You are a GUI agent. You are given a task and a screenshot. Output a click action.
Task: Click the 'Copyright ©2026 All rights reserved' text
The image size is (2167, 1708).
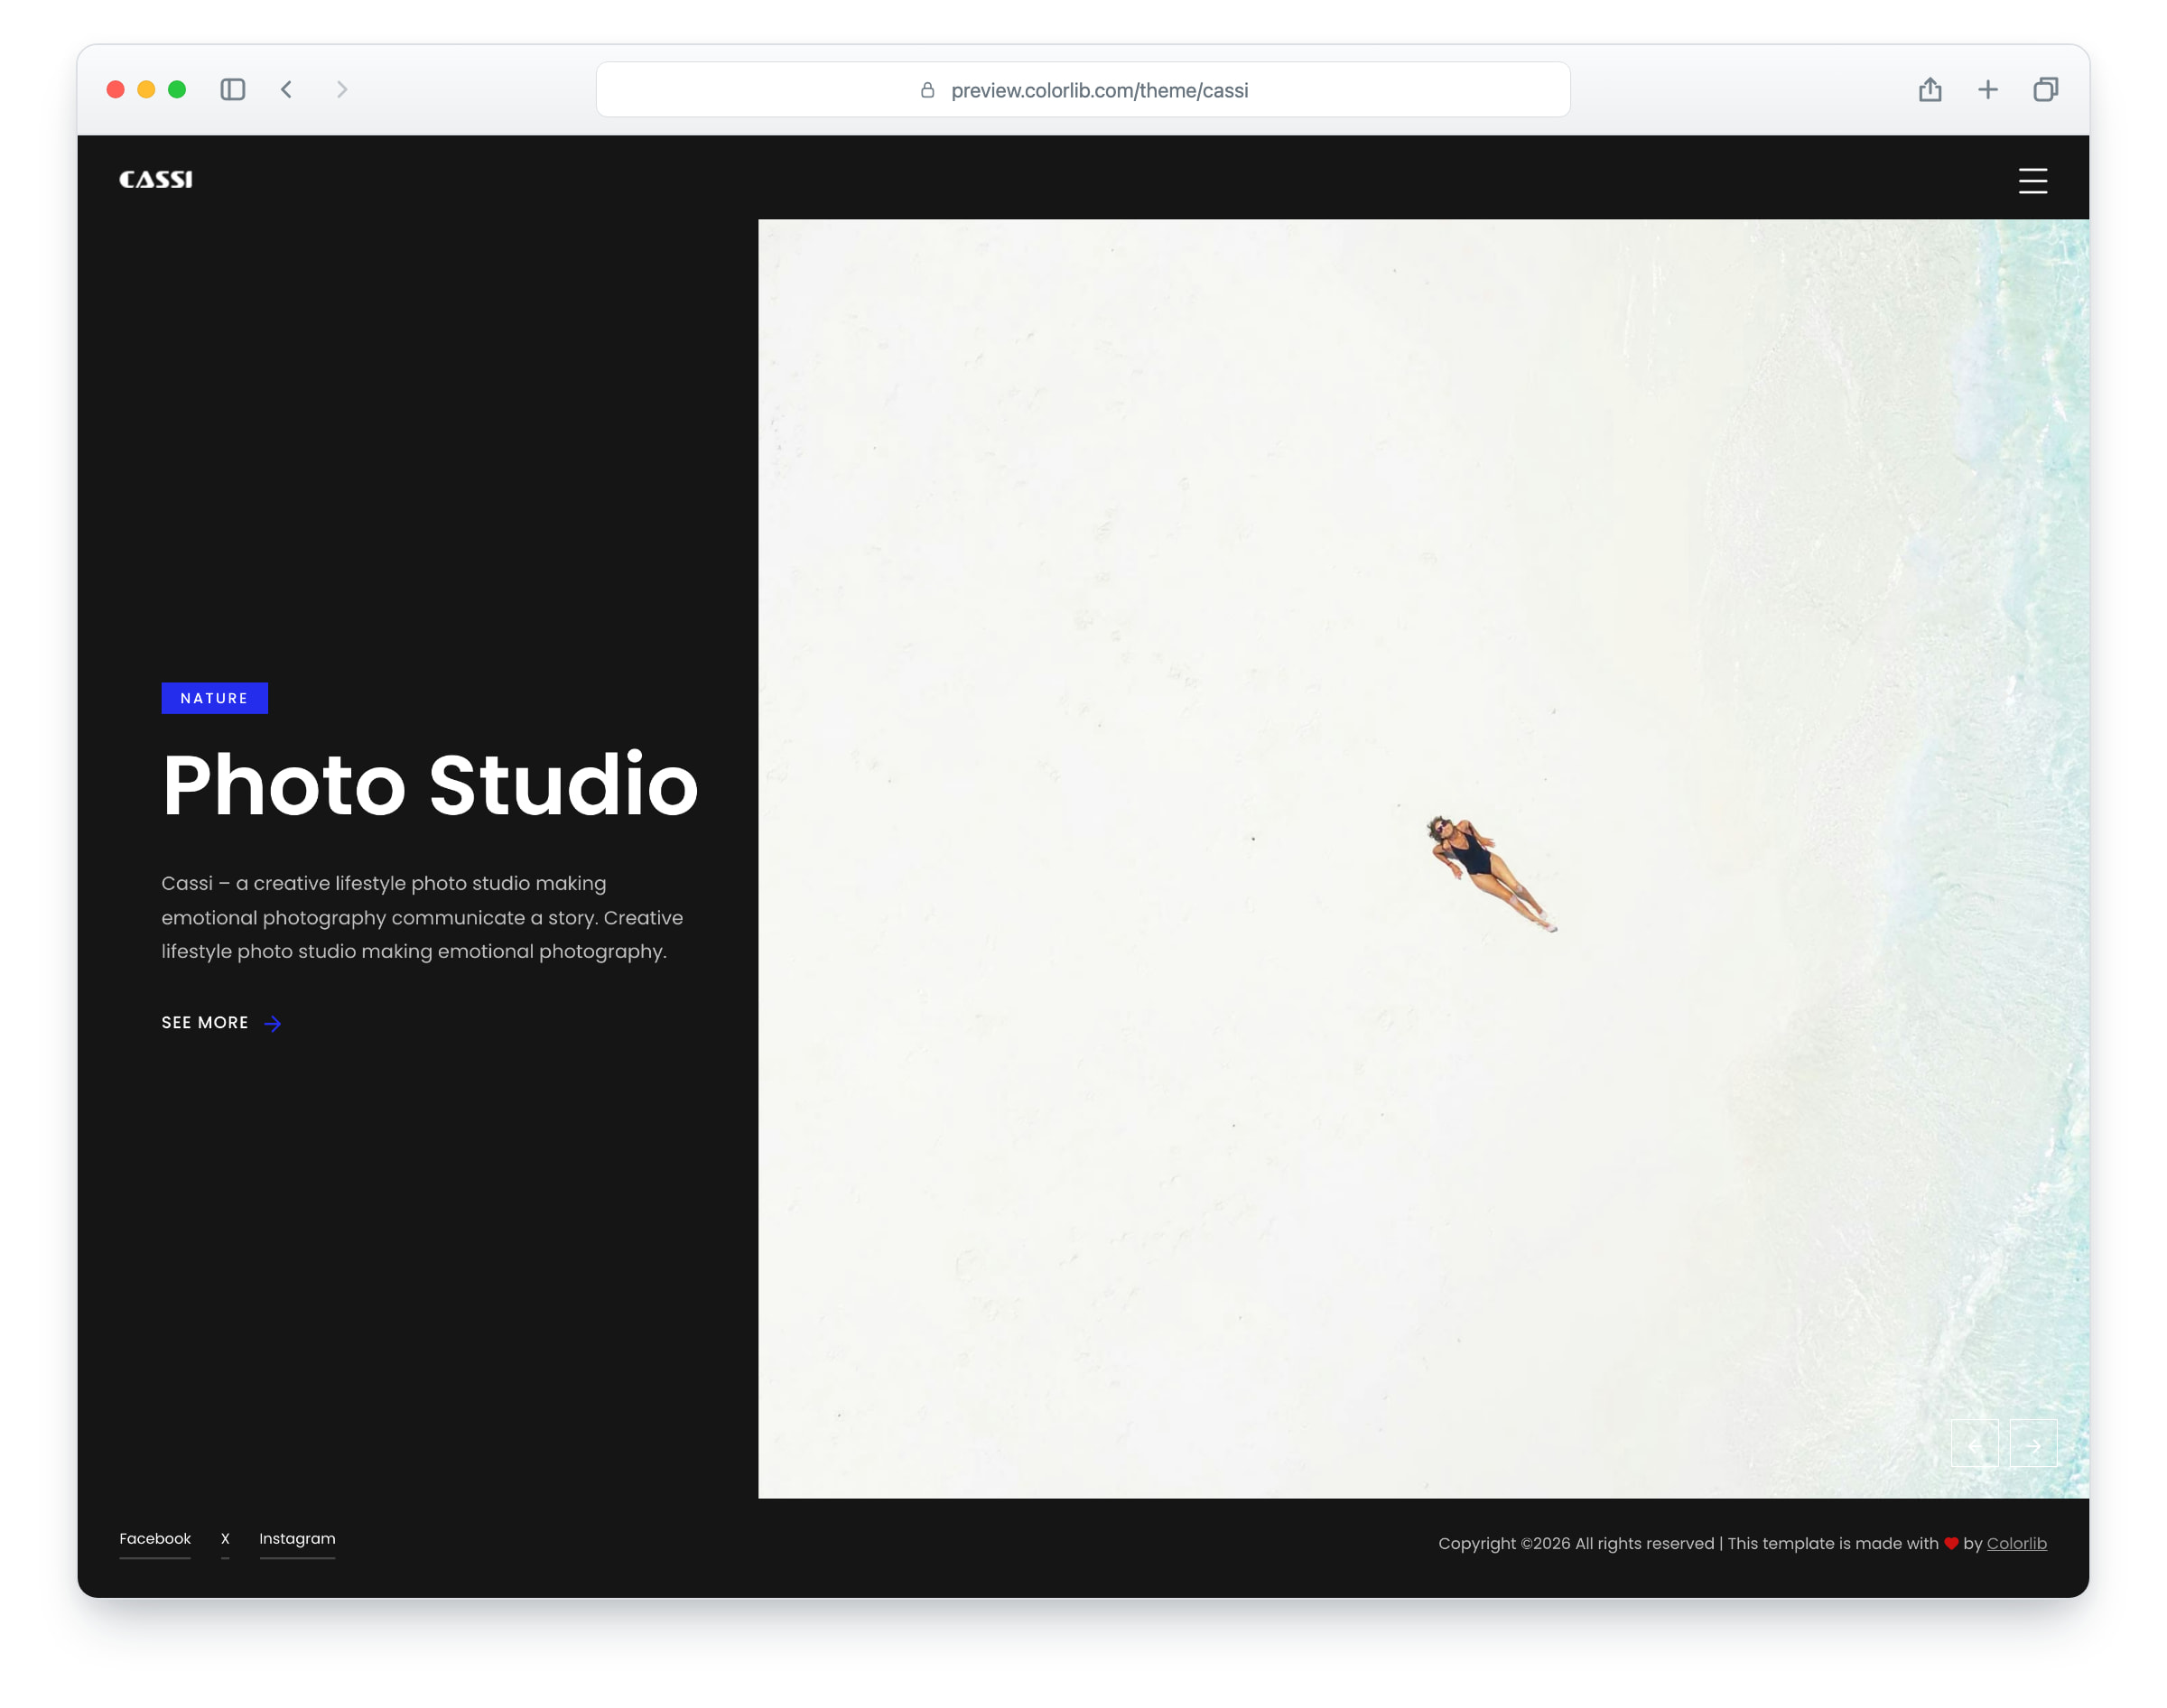[1576, 1543]
